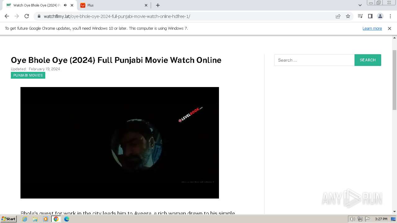This screenshot has width=397, height=223.
Task: Toggle the browser side panel
Action: [x=370, y=16]
